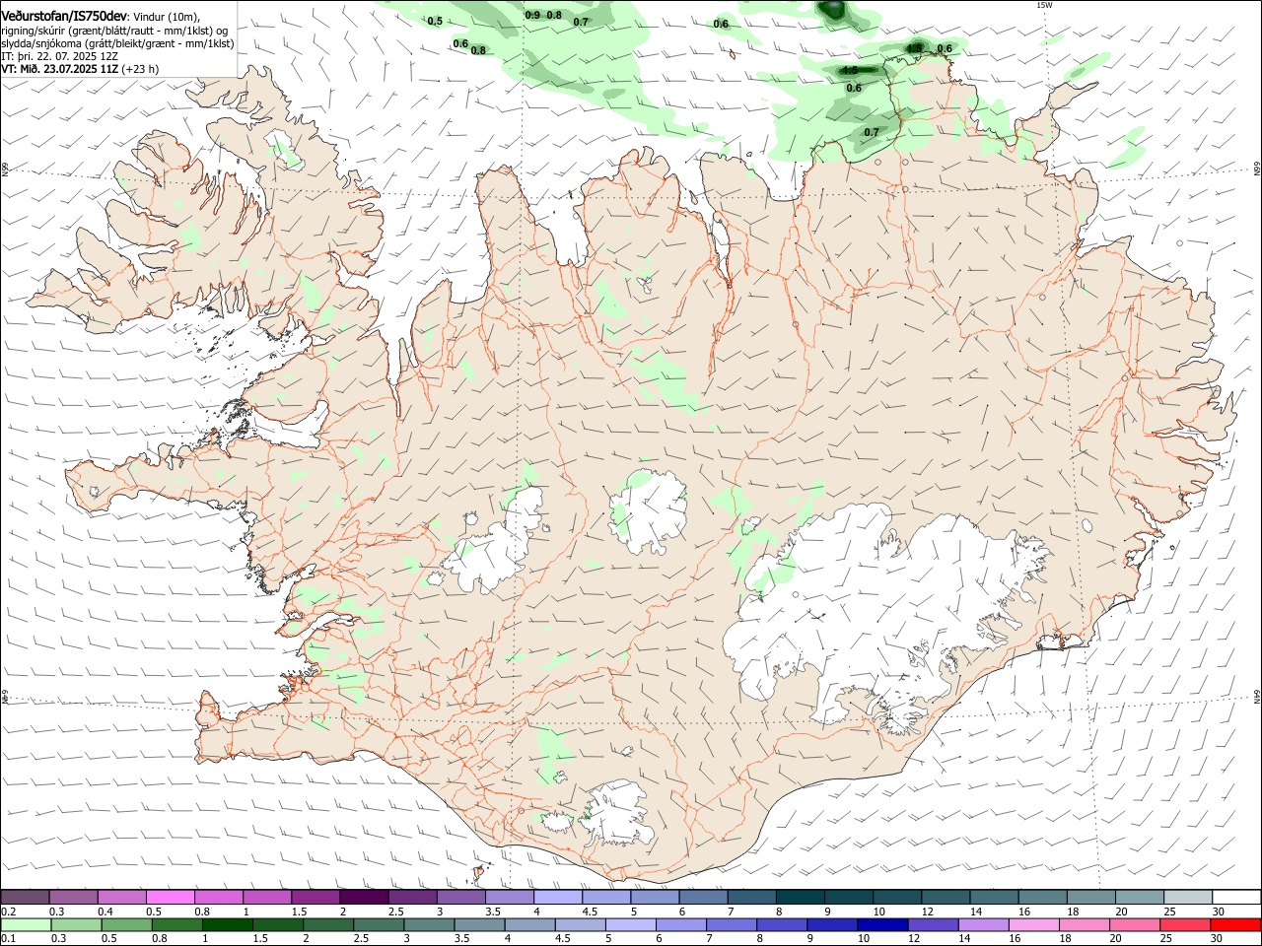Select the lilac swatch labeled 14 in bottom row
Image resolution: width=1262 pixels, height=946 pixels.
986,924
